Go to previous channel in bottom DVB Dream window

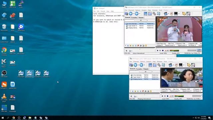[135, 65]
